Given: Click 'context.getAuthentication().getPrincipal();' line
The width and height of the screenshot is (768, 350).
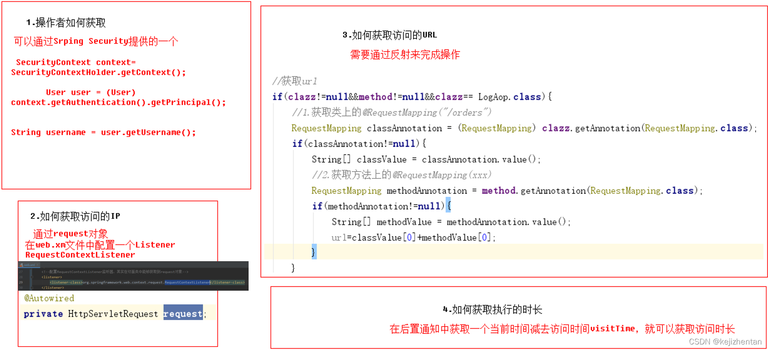Looking at the screenshot, I should (118, 102).
